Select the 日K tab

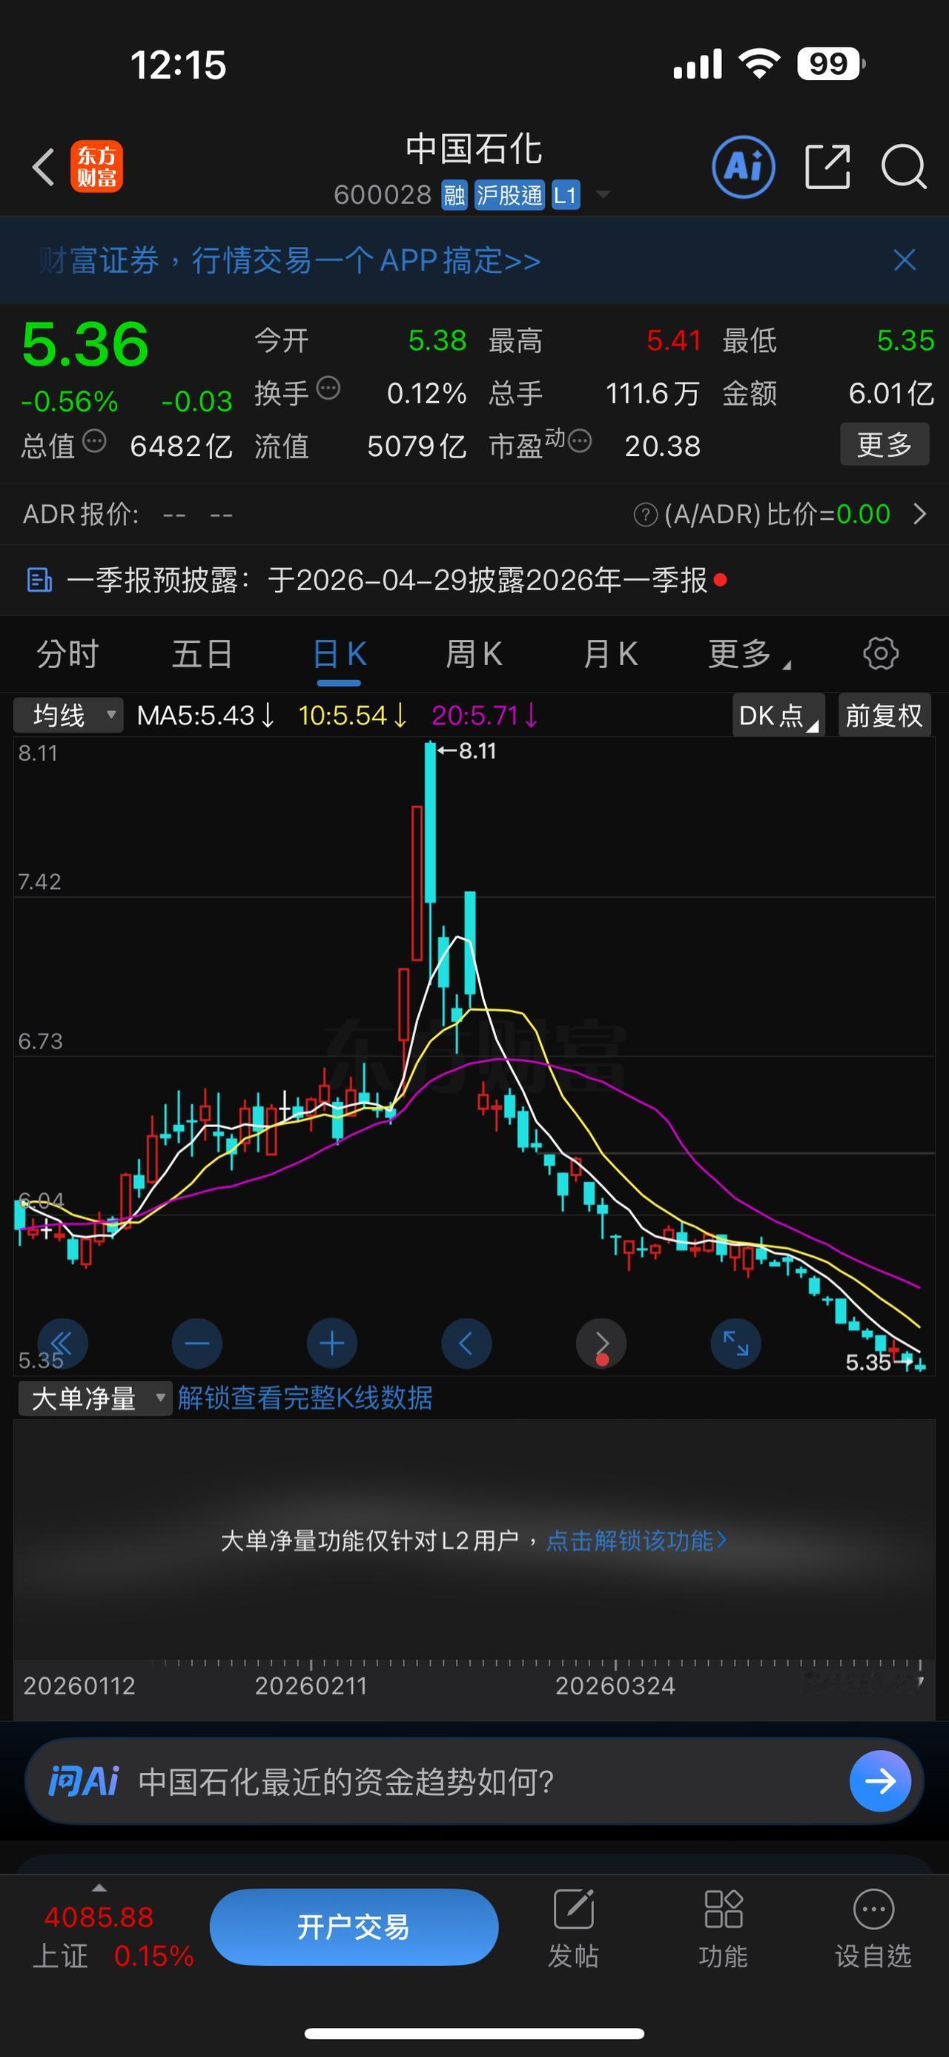click(x=340, y=654)
